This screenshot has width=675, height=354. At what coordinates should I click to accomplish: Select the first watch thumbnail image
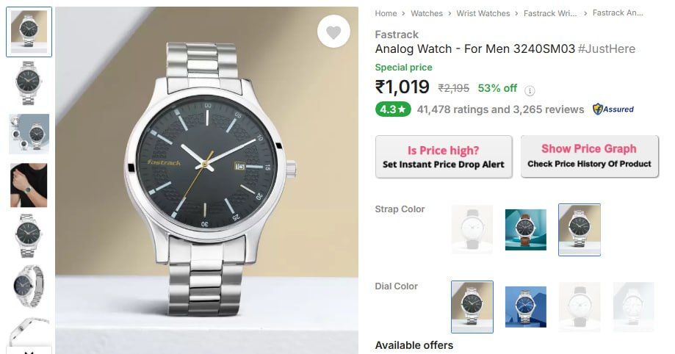tap(29, 32)
